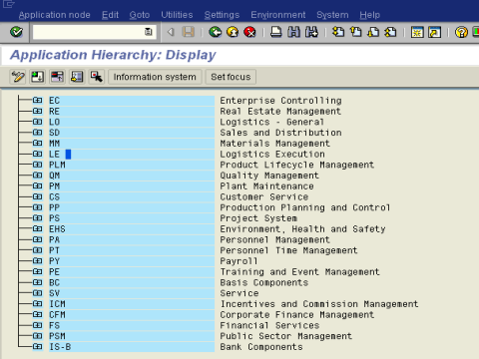Viewport: 479px width, 359px height.
Task: Expand the SD Sales and Distribution node
Action: coord(37,133)
